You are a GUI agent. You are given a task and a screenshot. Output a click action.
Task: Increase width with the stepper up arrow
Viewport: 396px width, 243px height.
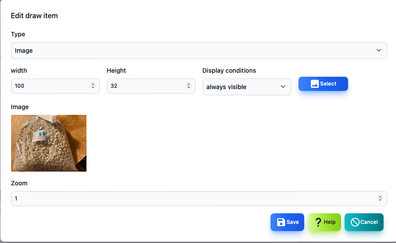(93, 84)
